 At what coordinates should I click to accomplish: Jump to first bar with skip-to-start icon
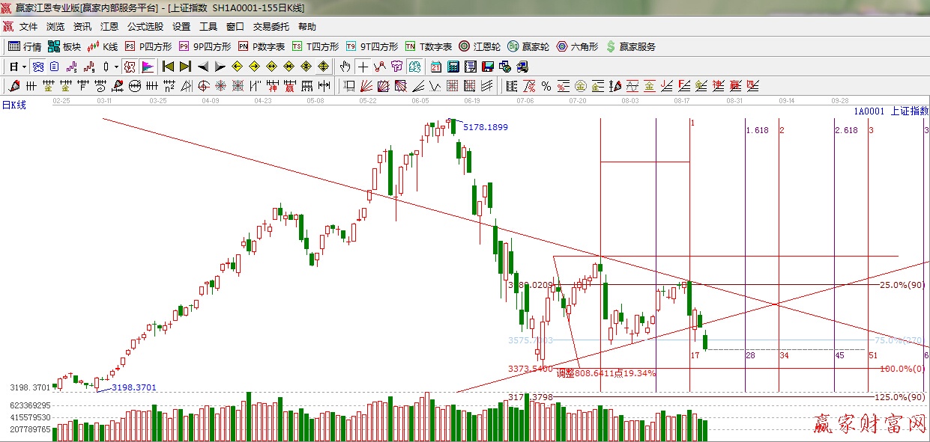(169, 67)
